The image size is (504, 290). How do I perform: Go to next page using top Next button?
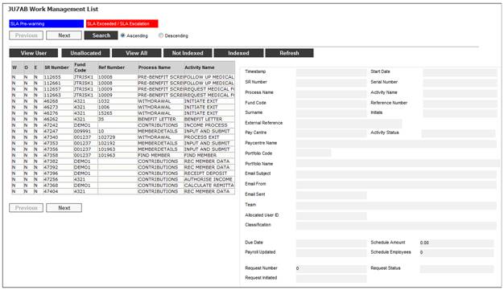[x=64, y=35]
